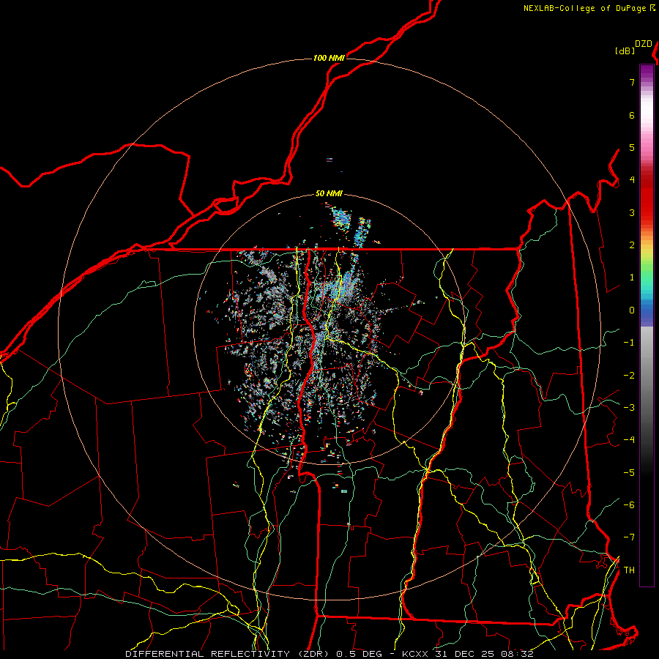Viewport: 659px width, 659px height.
Task: Click the DIFFERENTIAL REFLECTIVITY (ZDR) product title
Action: 228,654
